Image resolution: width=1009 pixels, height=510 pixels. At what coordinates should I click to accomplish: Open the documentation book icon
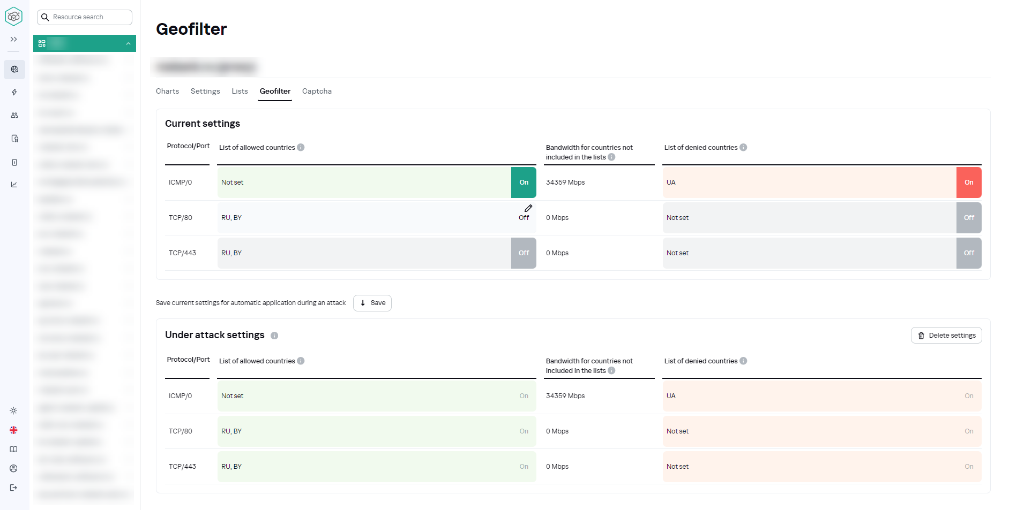14,449
